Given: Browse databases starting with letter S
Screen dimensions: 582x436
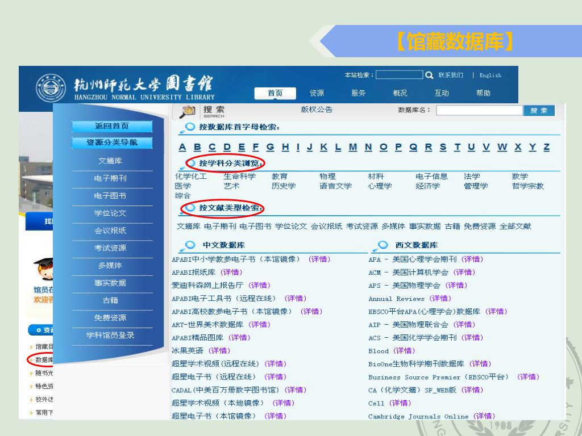Looking at the screenshot, I should (x=443, y=147).
